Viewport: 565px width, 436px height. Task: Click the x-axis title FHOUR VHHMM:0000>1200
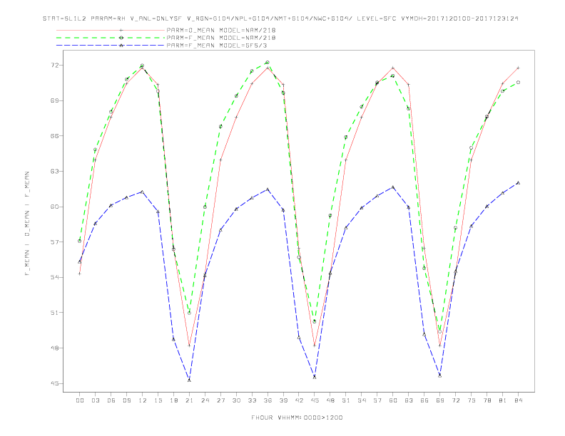(x=297, y=417)
